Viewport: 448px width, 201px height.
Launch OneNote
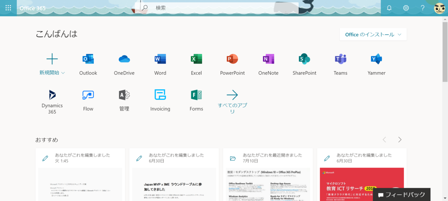[268, 64]
